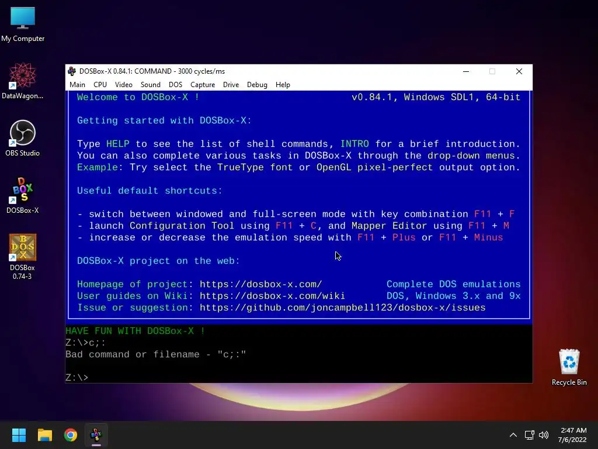Image resolution: width=598 pixels, height=449 pixels.
Task: Click the 'Welcome to DOSBox-X !' heading
Action: [x=138, y=97]
